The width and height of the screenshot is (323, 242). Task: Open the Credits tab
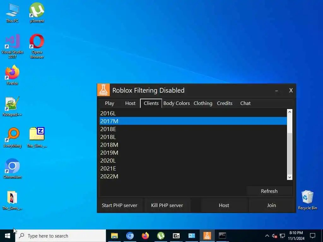point(225,103)
